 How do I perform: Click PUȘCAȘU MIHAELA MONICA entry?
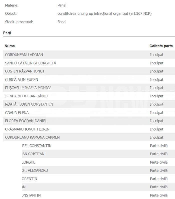tap(28, 88)
